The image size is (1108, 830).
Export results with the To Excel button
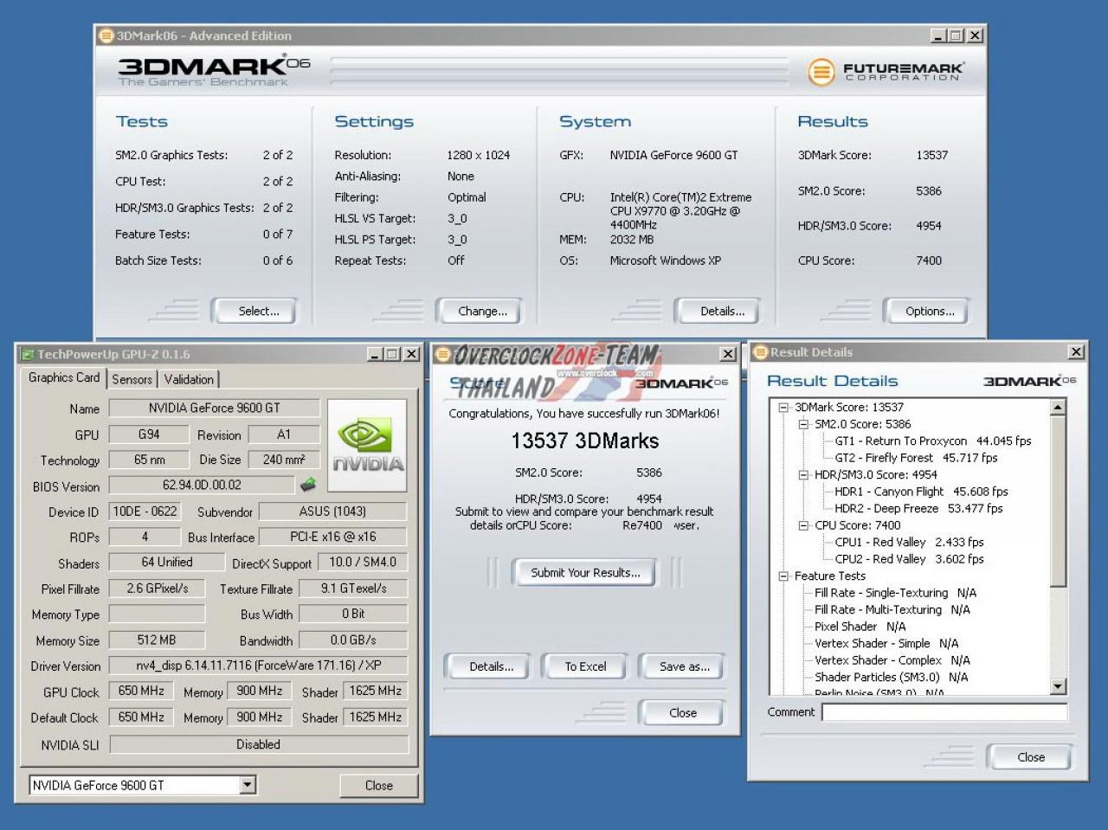[x=585, y=666]
